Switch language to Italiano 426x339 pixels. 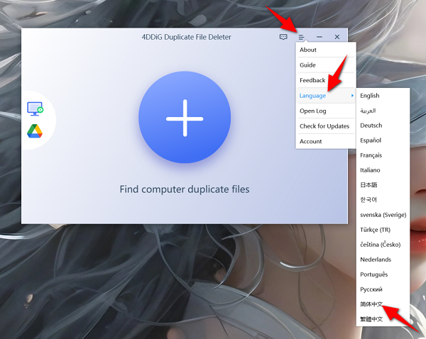pyautogui.click(x=383, y=170)
